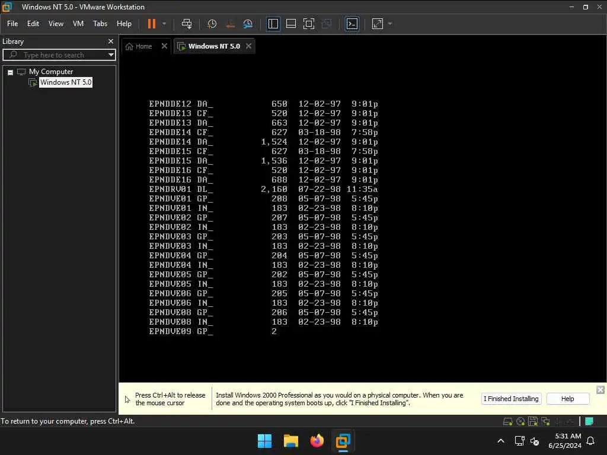This screenshot has height=455, width=607.
Task: Click the 'To return to your computer' status text
Action: pyautogui.click(x=68, y=421)
